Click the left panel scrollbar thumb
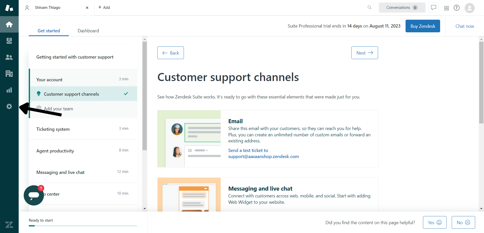484x233 pixels. pos(145,96)
